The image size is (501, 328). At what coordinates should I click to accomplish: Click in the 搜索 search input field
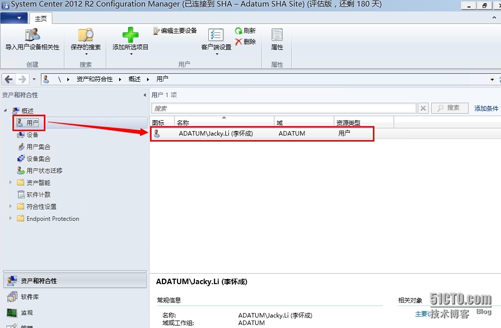(x=284, y=108)
